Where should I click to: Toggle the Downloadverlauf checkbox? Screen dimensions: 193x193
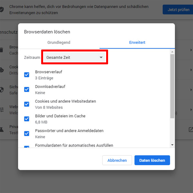pos(27,89)
